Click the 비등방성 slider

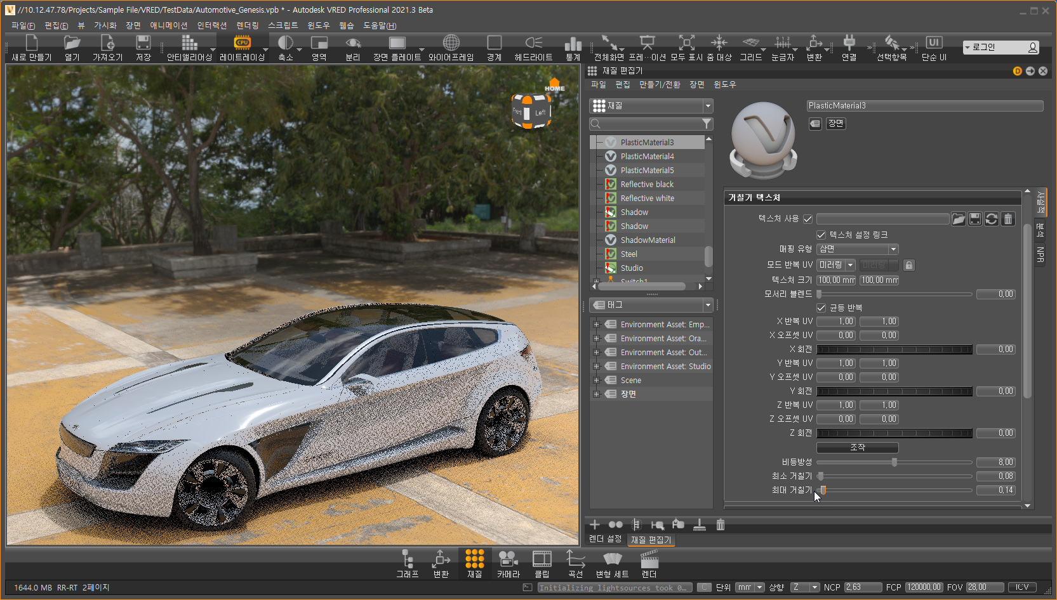coord(894,462)
